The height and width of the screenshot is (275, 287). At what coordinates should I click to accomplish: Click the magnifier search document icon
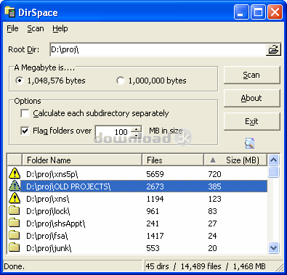(x=249, y=143)
